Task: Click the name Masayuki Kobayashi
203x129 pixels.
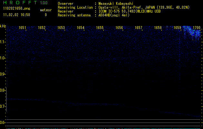Action: (116, 4)
